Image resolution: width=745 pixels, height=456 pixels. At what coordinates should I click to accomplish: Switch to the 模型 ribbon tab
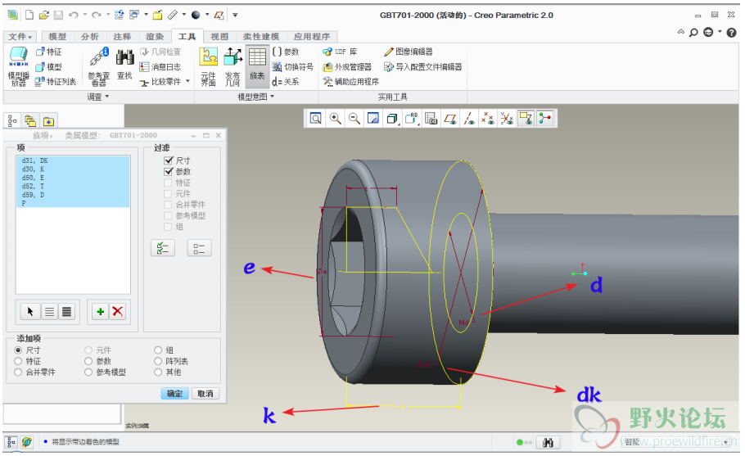(x=57, y=37)
